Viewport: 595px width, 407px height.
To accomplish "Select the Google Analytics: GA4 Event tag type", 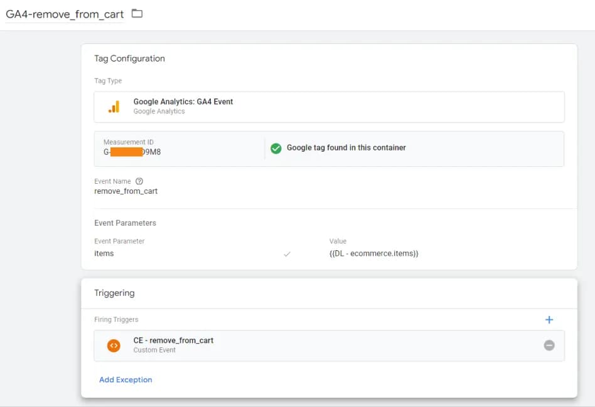I will [x=329, y=107].
